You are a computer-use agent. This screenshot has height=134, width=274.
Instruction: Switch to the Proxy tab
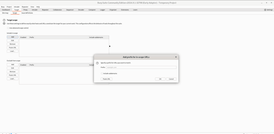pyautogui.click(x=25, y=10)
